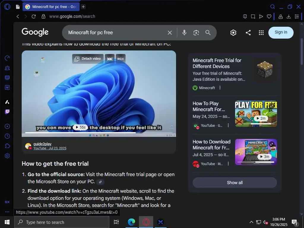Play the PLAY FOR FREE 2m video

(256, 114)
